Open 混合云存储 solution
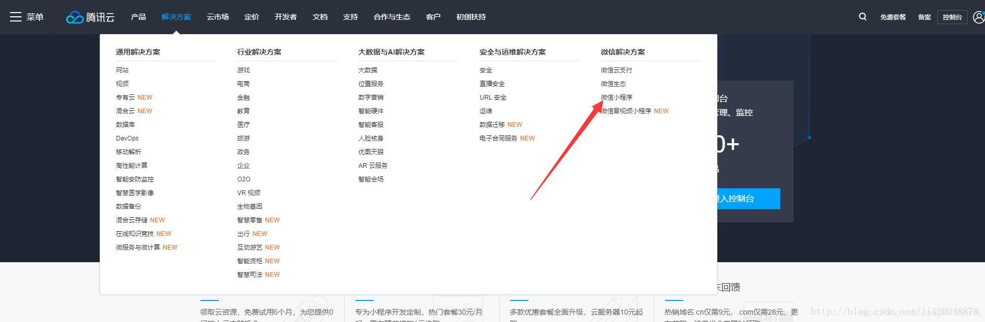The image size is (985, 322). coord(132,220)
